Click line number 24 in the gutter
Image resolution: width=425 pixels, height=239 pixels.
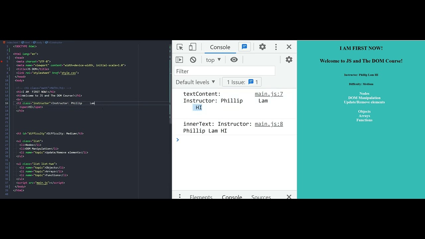point(7,133)
